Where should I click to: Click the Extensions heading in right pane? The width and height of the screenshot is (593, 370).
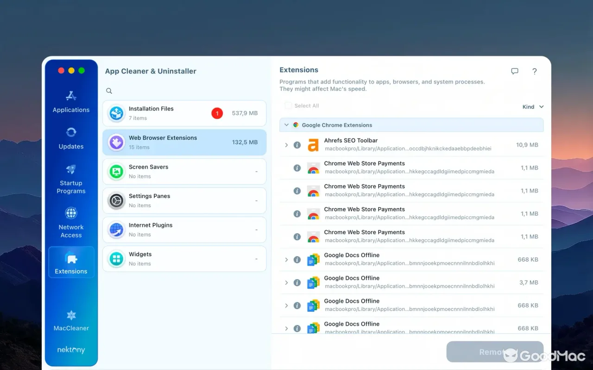(x=299, y=70)
